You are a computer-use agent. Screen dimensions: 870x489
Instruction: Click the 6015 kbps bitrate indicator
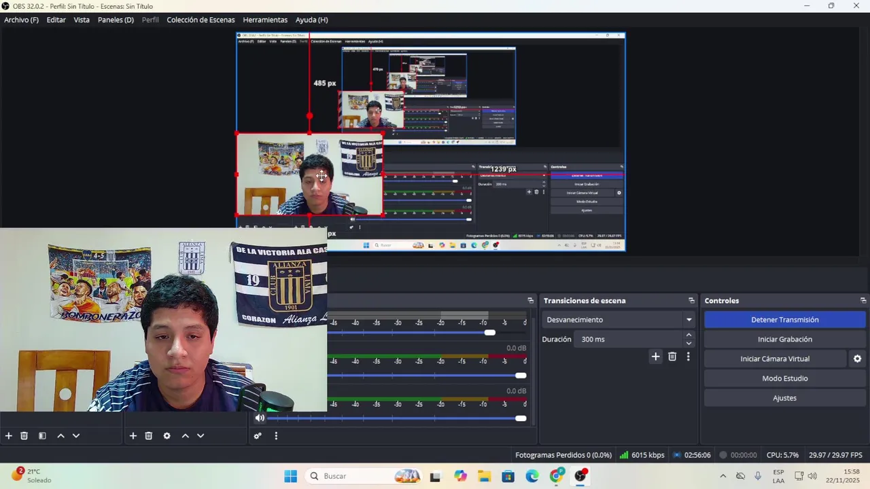coord(642,455)
